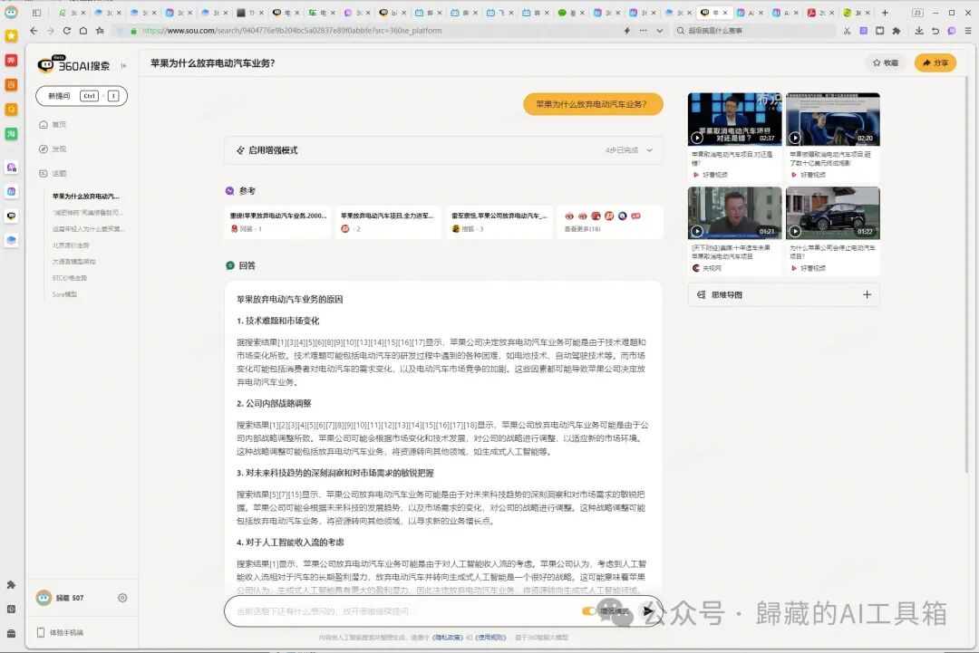Click 查看更多(18) to see more references

tap(582, 229)
